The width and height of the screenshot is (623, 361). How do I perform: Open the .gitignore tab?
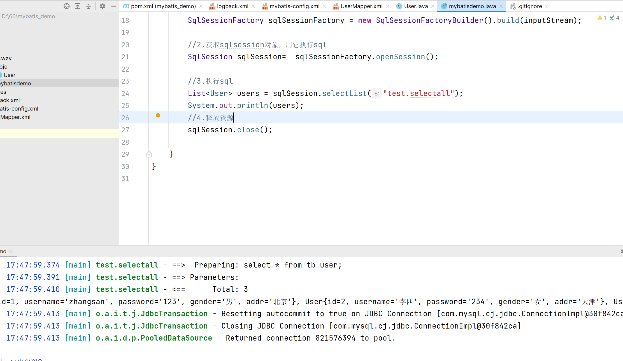coord(529,6)
